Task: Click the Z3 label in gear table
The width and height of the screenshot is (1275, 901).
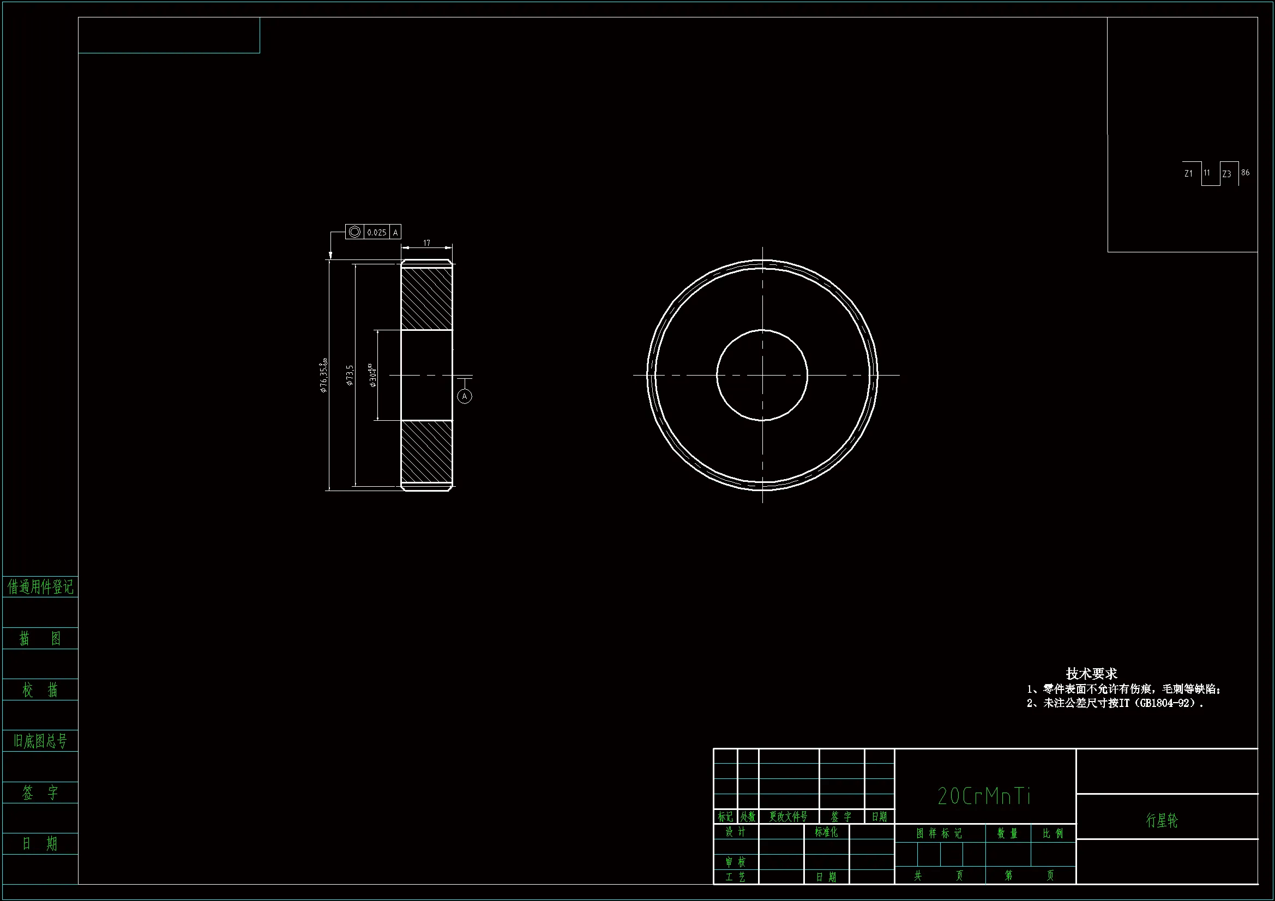Action: pos(1226,174)
